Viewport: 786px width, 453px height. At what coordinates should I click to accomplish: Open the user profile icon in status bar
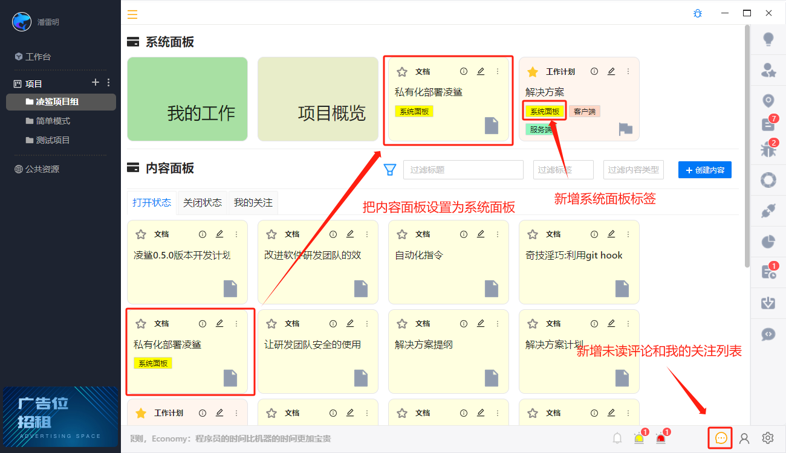click(744, 438)
